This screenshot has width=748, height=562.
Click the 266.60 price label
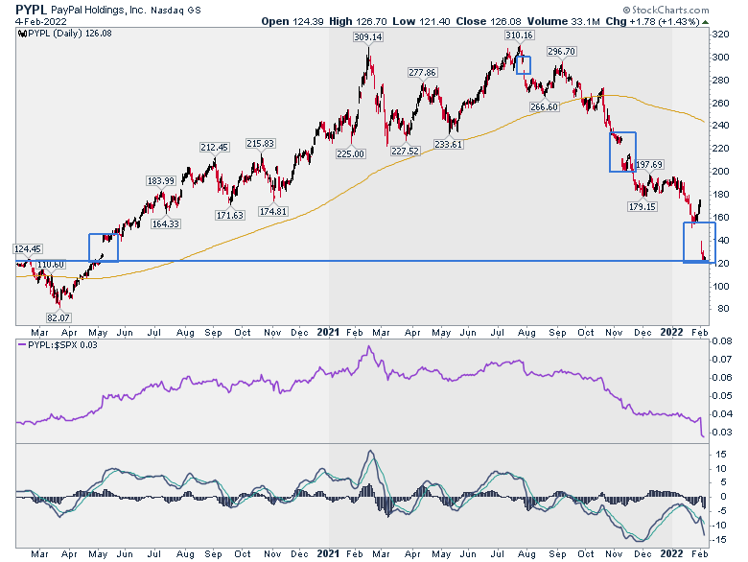click(x=544, y=106)
